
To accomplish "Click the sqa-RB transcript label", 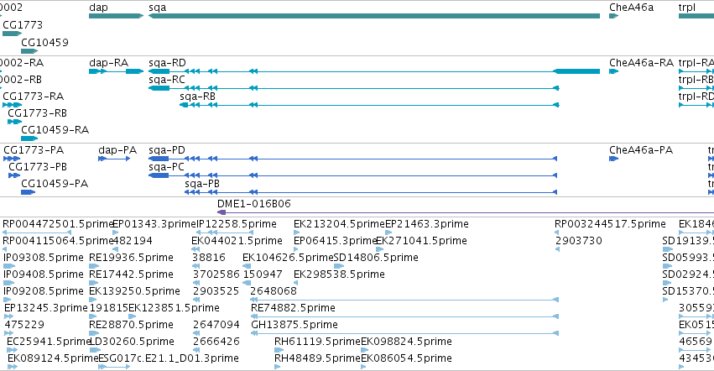I will pos(198,97).
